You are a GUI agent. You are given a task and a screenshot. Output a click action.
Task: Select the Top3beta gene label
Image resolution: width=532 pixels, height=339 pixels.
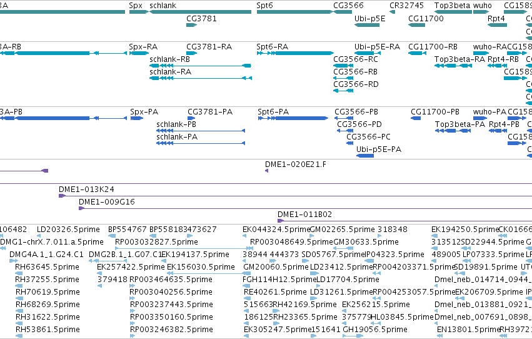[452, 6]
